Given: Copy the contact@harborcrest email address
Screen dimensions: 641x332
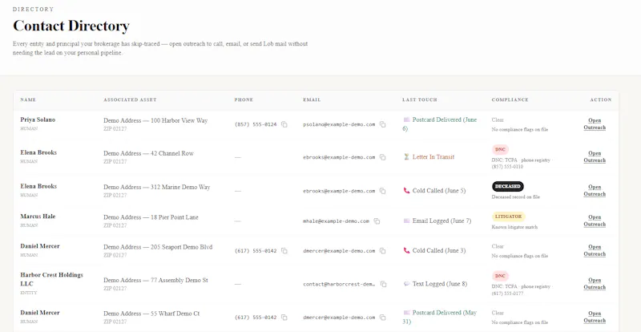Looking at the screenshot, I should [x=383, y=284].
